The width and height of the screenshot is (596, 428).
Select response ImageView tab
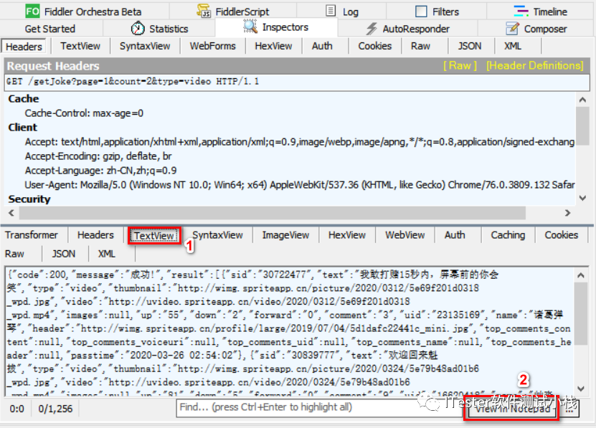285,235
